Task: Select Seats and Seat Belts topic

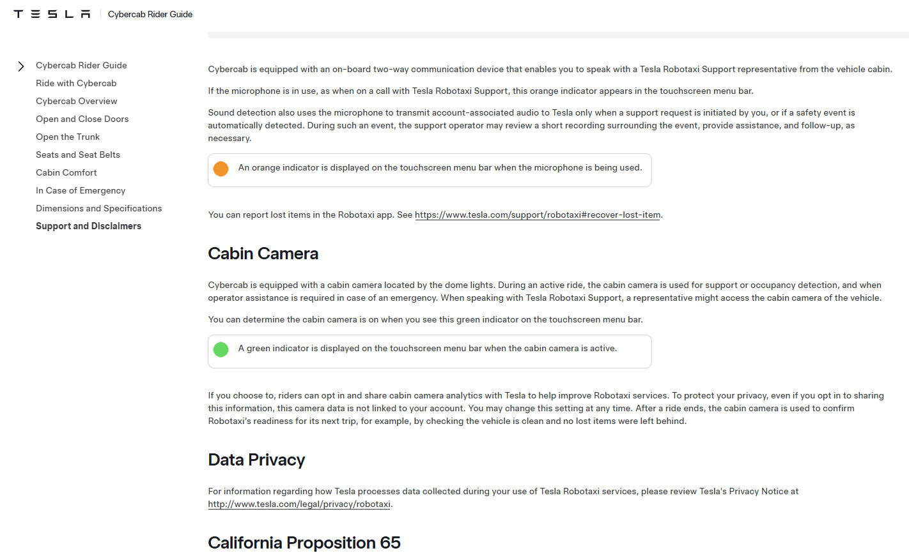Action: click(x=78, y=155)
